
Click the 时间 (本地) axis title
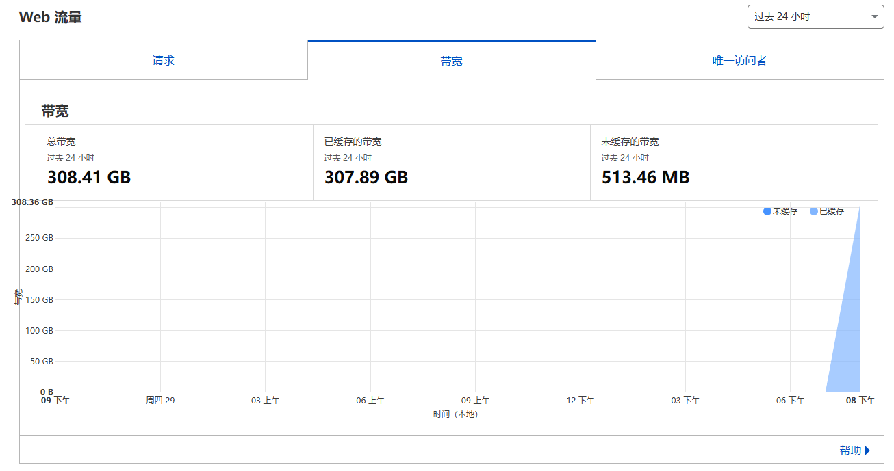pos(455,414)
